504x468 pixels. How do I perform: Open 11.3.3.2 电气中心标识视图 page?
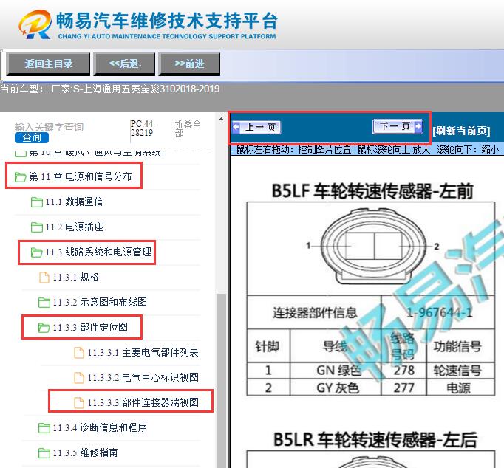pos(143,377)
